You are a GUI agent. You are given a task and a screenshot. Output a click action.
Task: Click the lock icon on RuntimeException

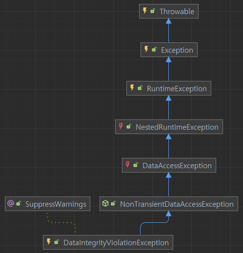(140, 88)
